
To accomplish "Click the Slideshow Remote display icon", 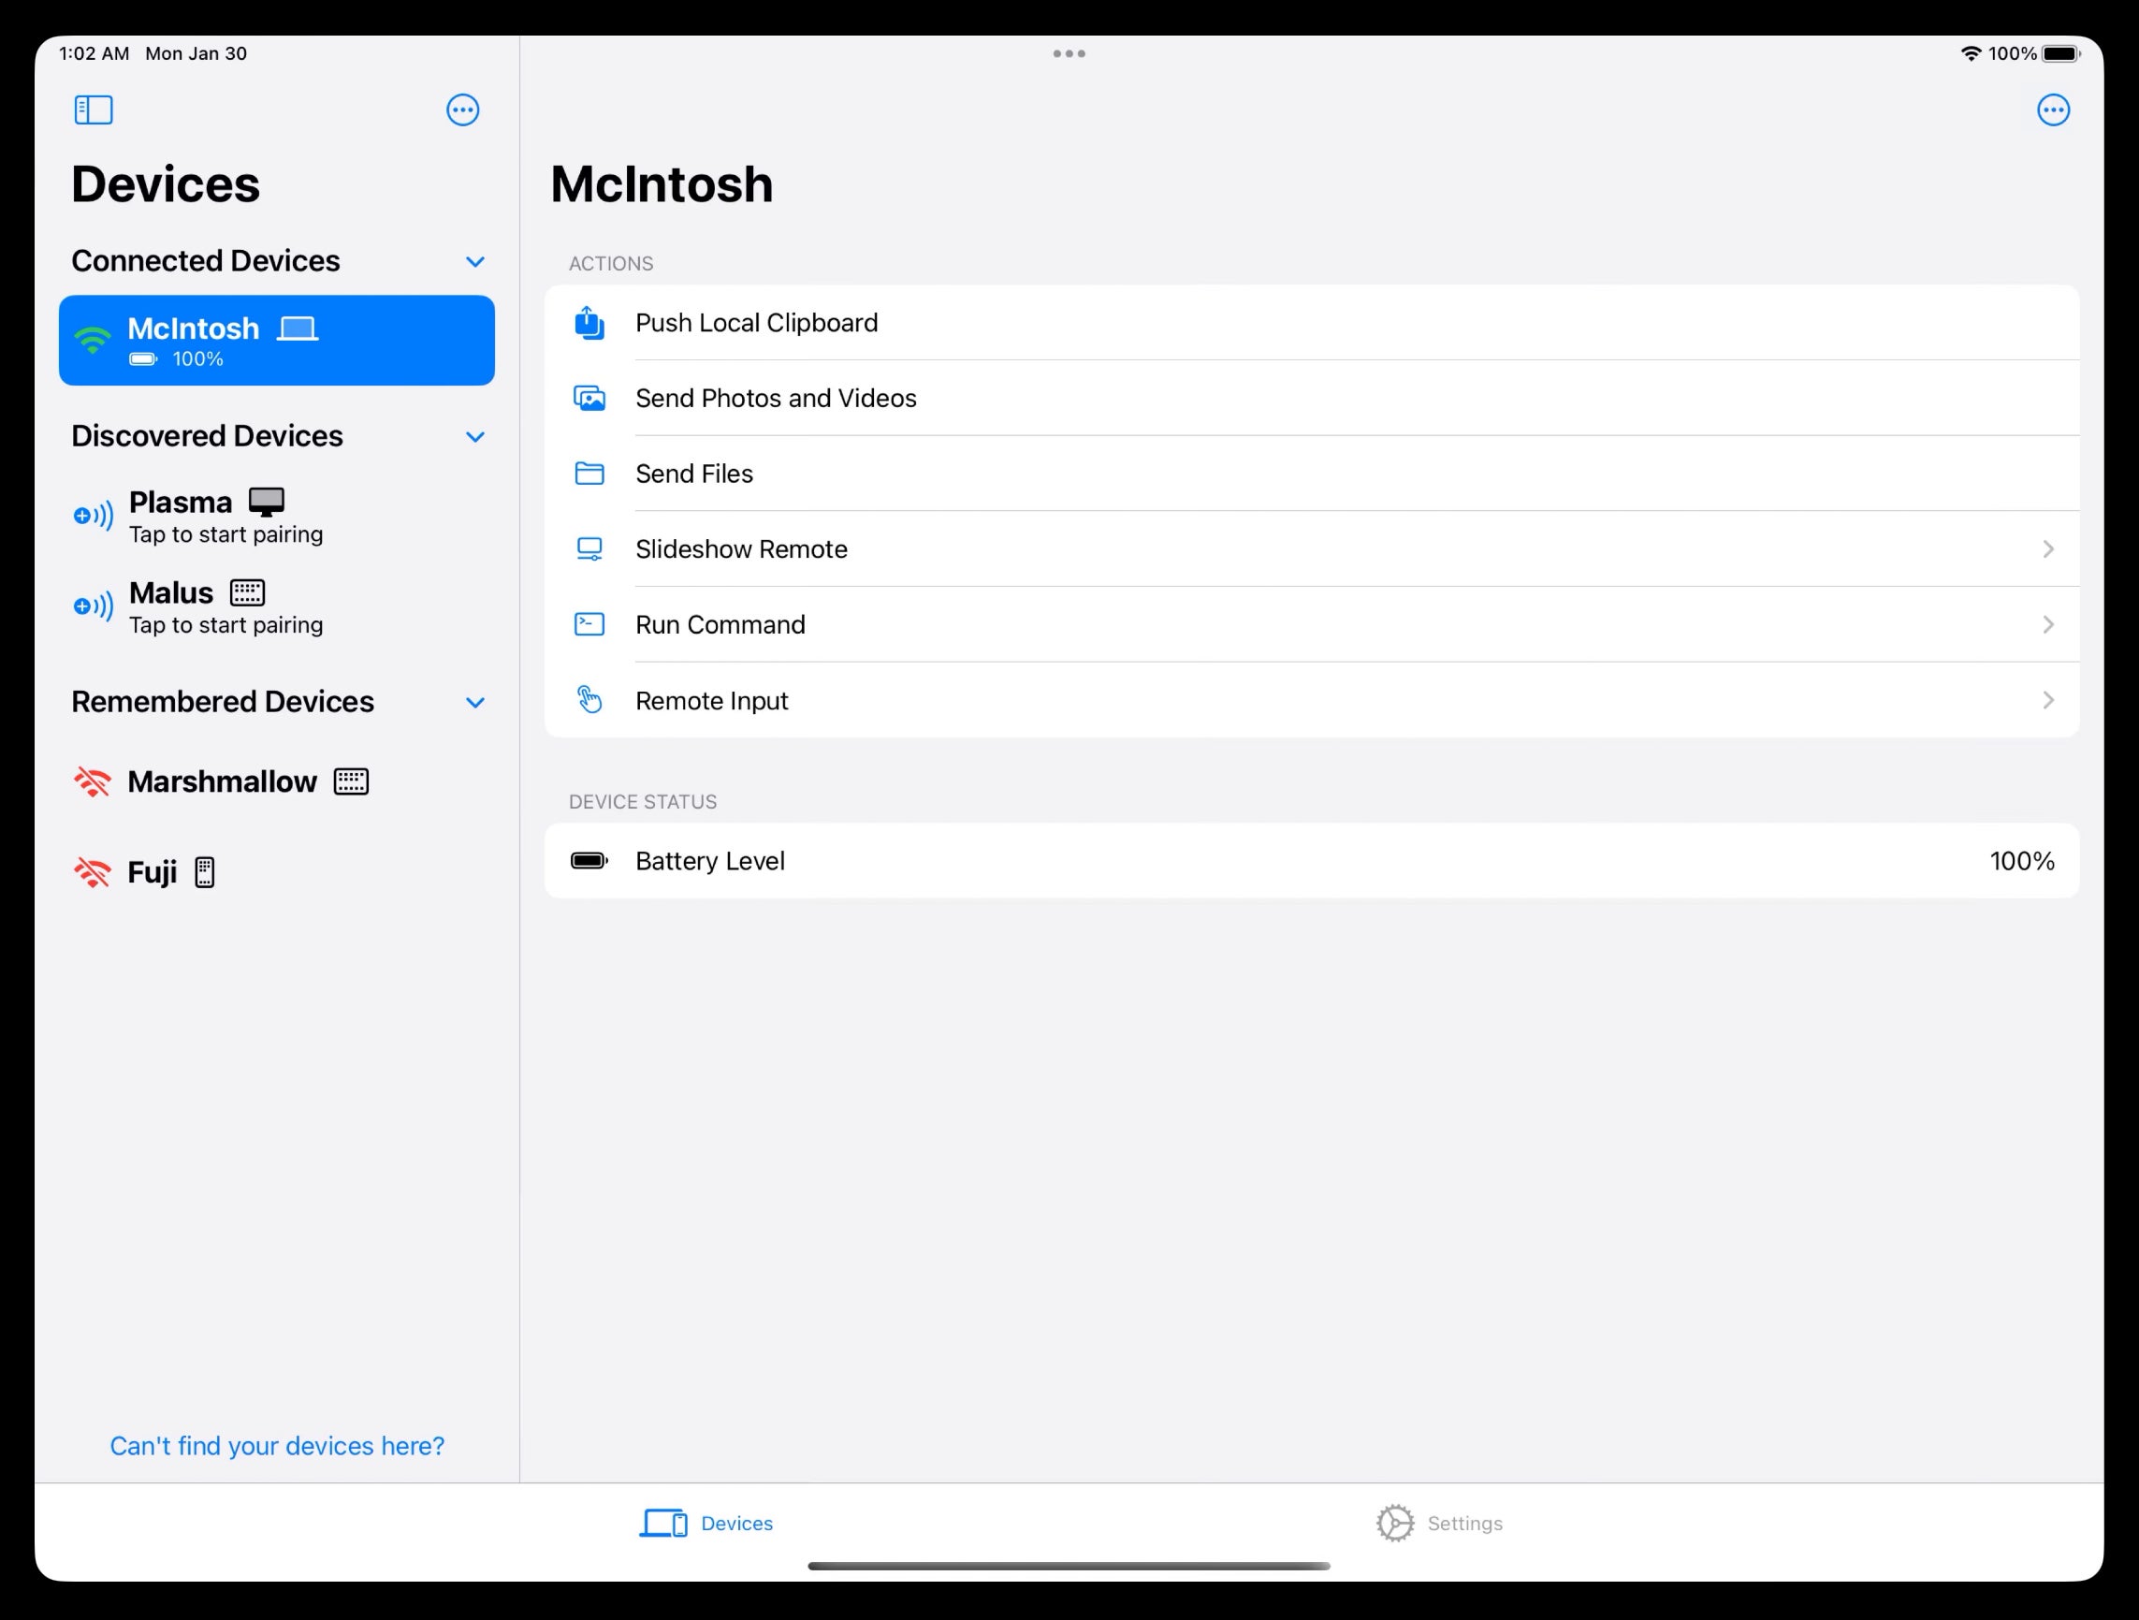I will tap(589, 547).
